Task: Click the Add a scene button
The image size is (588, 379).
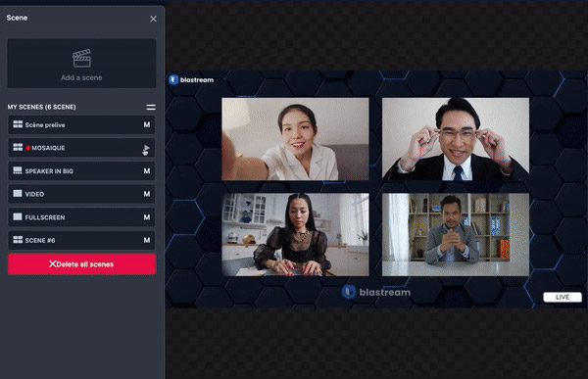Action: 81,64
